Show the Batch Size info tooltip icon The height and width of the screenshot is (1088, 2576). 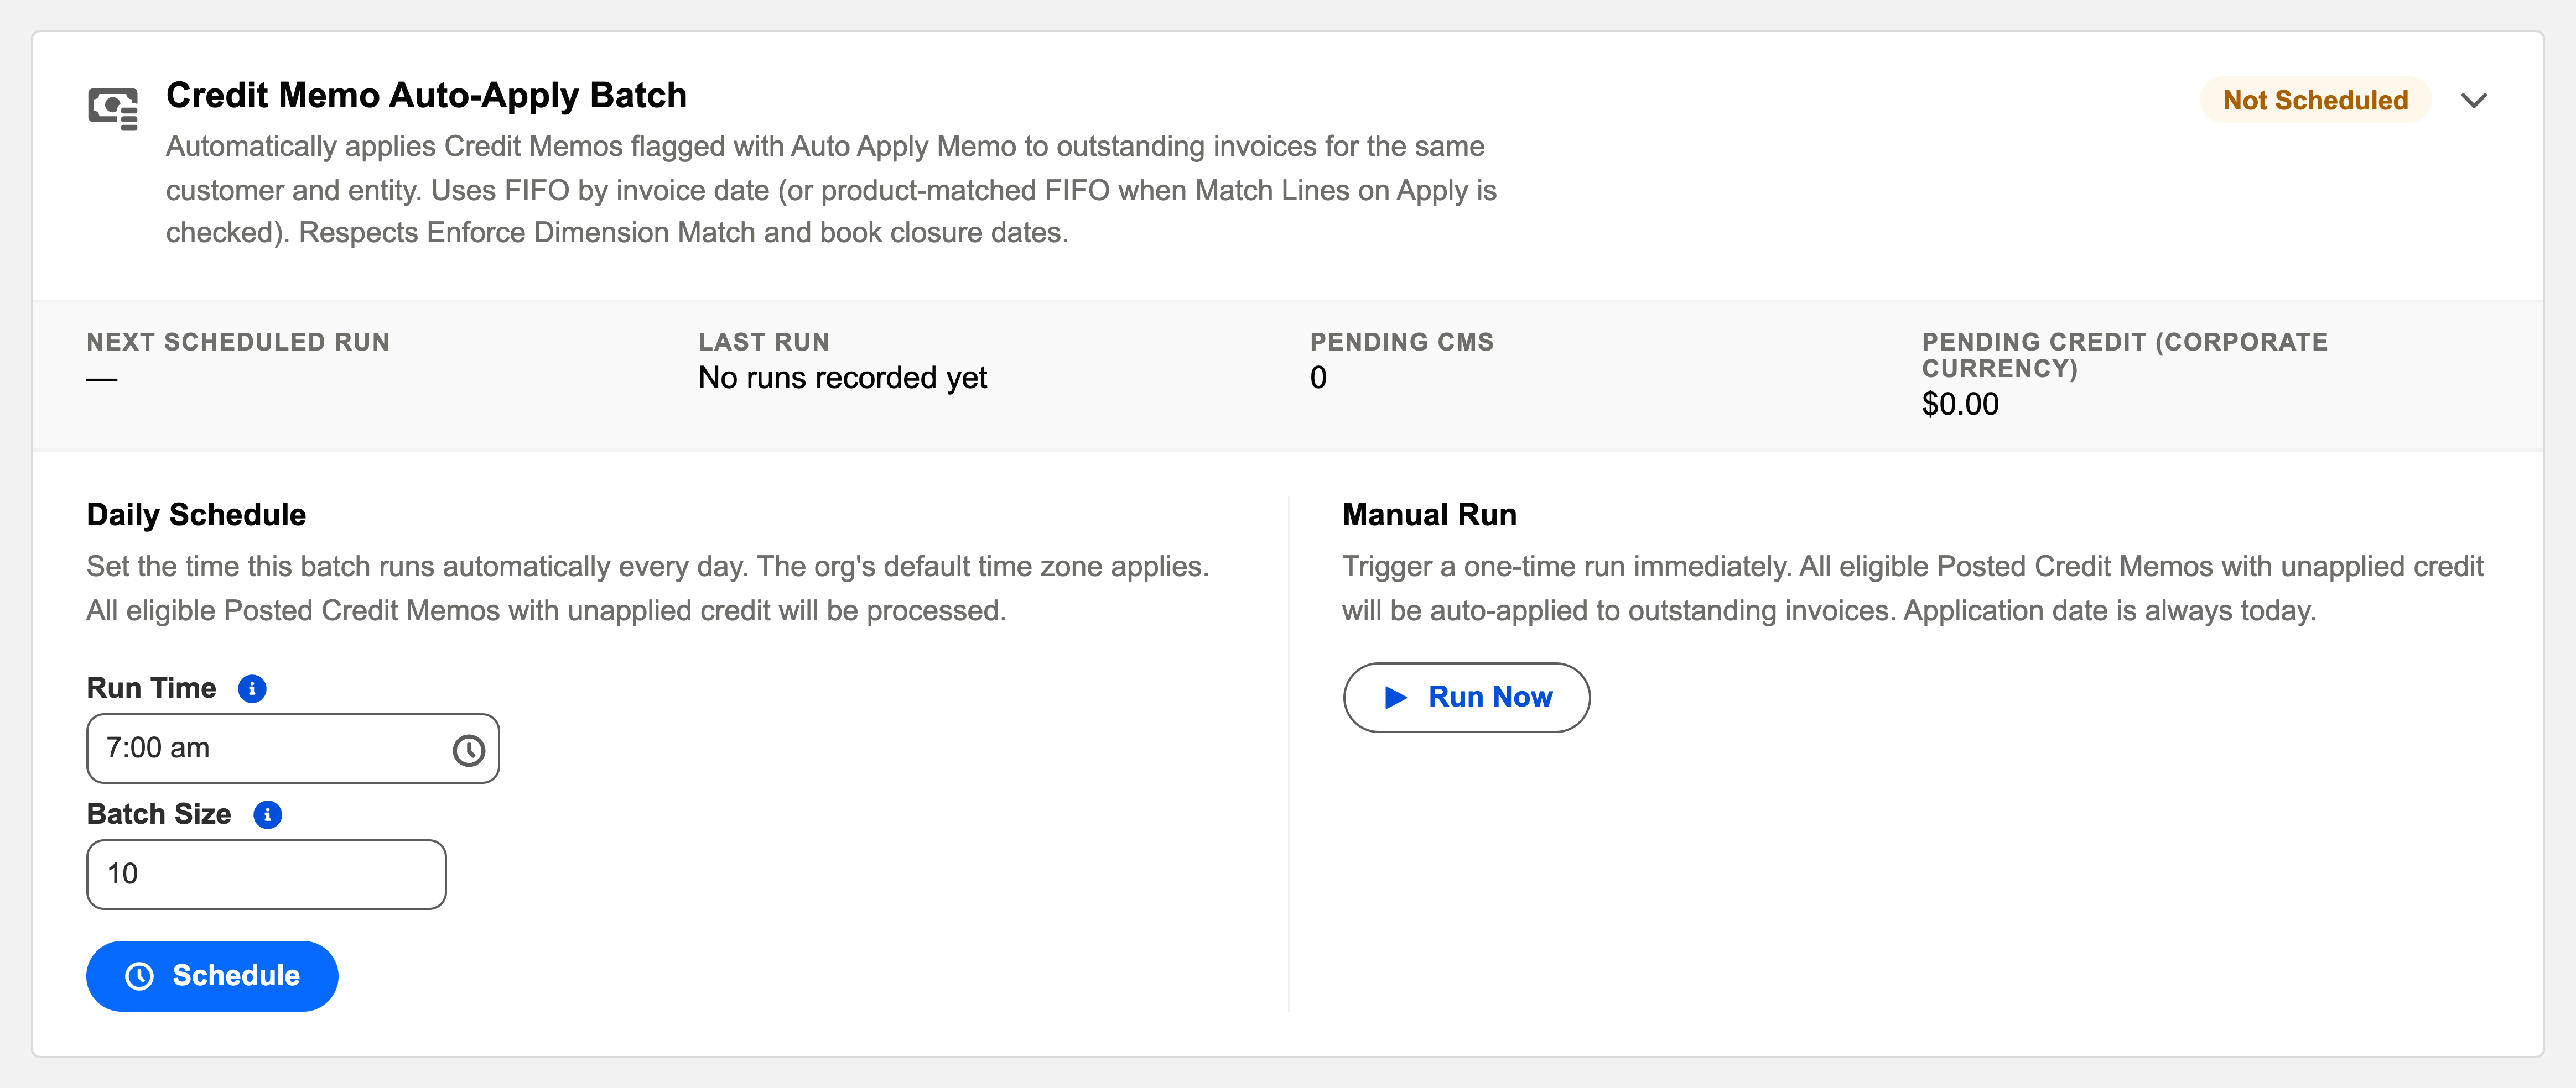tap(267, 814)
